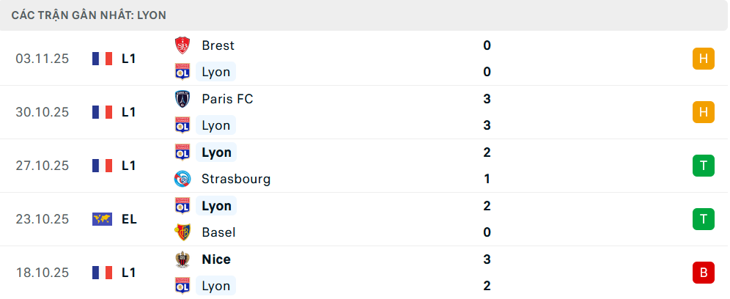Open the Paris FC team link

pos(227,99)
